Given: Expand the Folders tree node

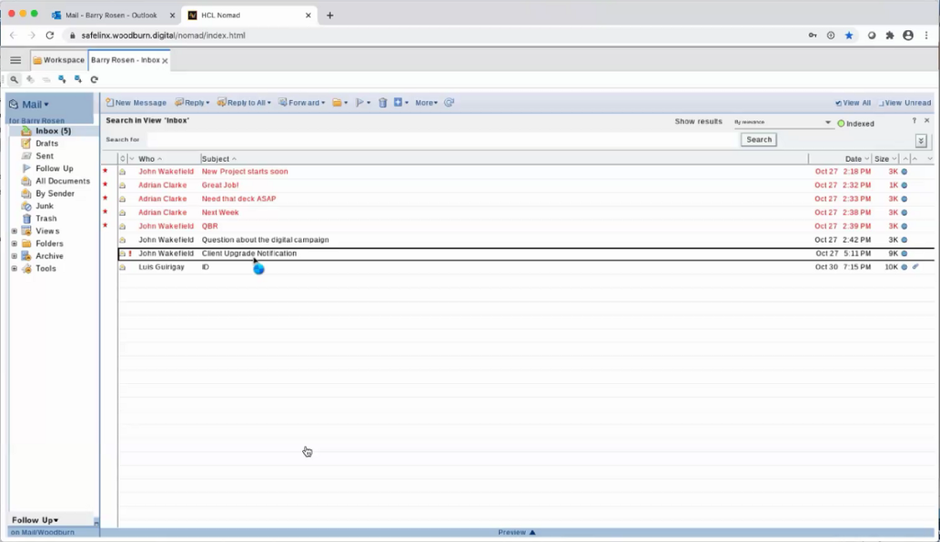Looking at the screenshot, I should click(14, 243).
